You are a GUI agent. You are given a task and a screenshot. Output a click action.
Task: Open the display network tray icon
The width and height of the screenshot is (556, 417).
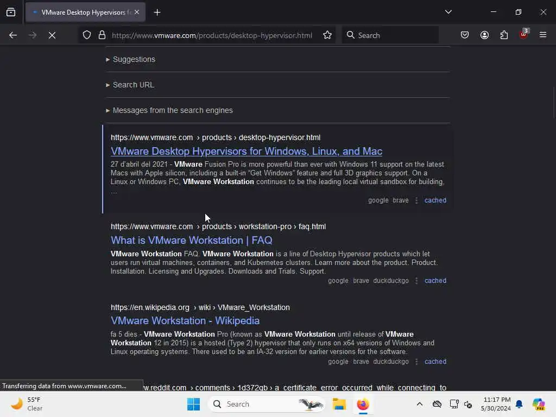[x=454, y=404]
